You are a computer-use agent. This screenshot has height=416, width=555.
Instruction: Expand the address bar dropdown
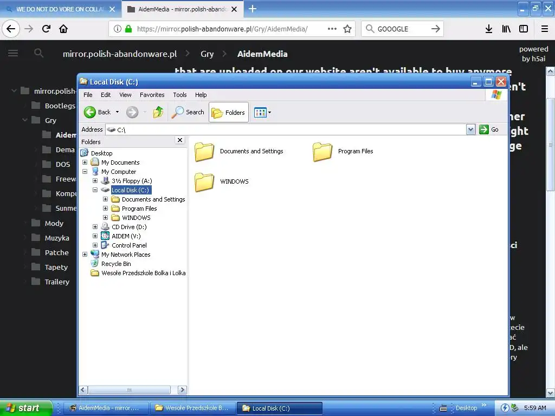click(470, 130)
